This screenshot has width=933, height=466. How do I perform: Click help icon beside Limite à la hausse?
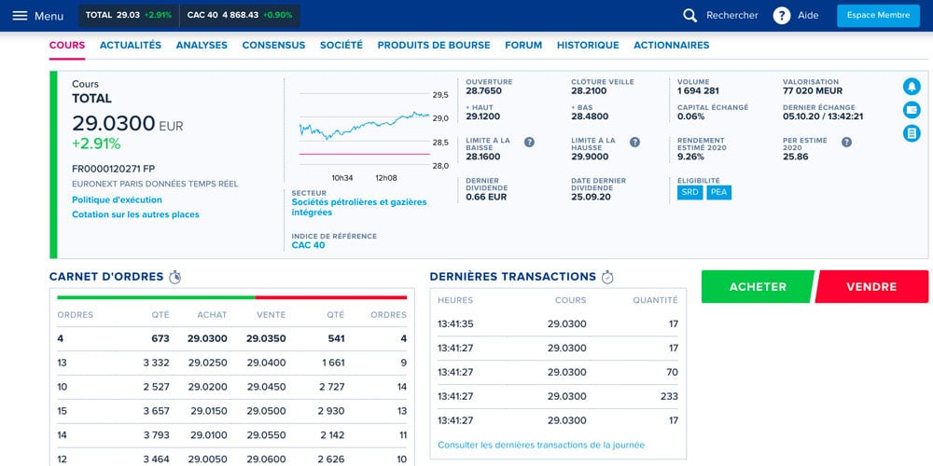click(634, 142)
